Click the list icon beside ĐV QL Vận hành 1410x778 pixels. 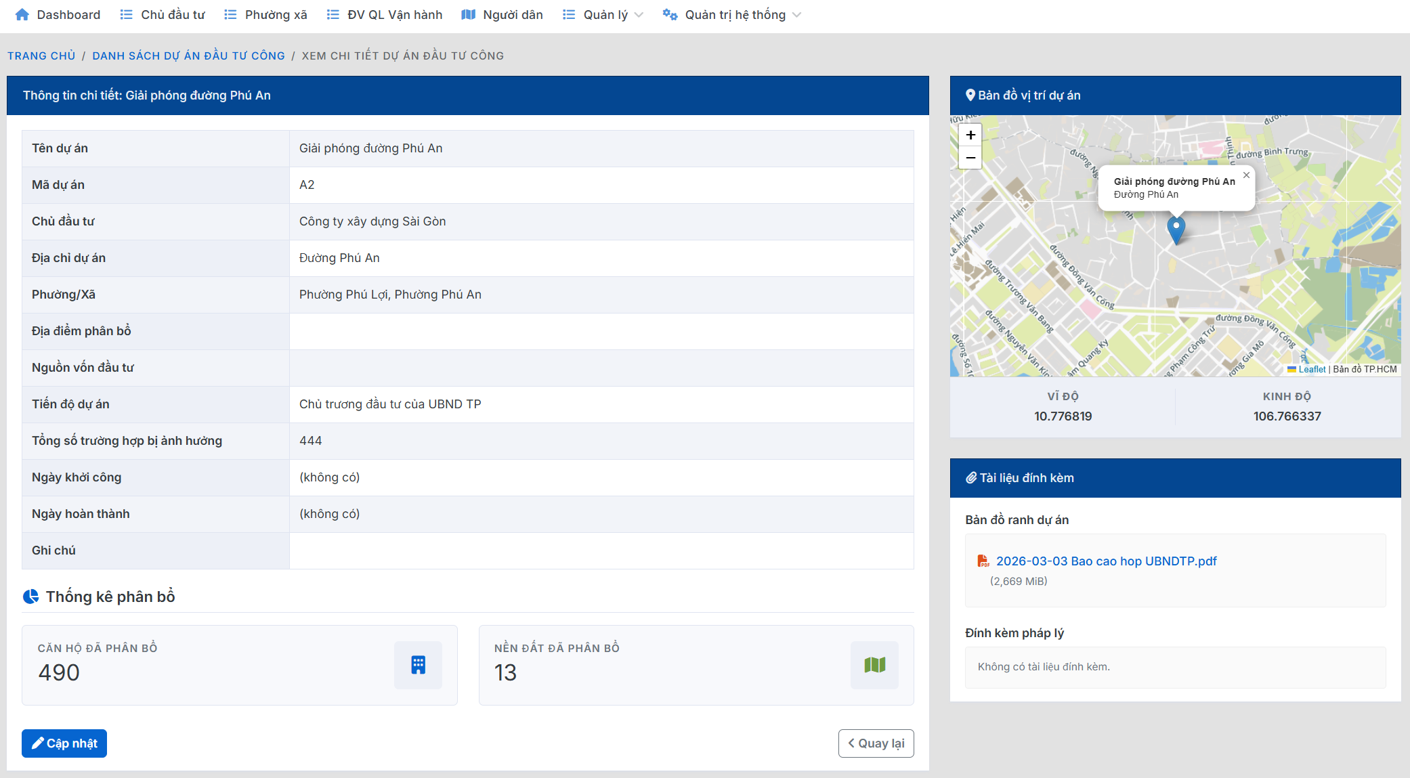[333, 15]
